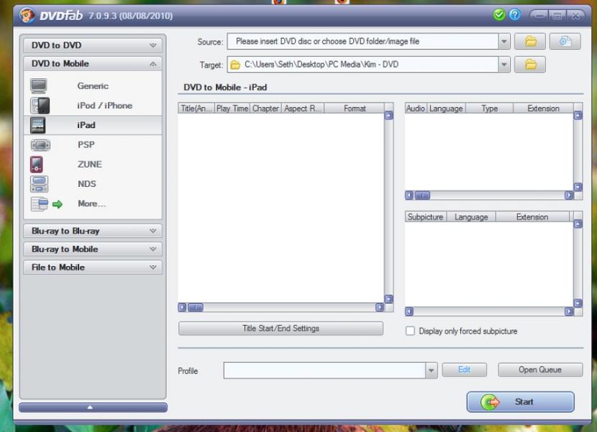Sort by Play Time column header
The height and width of the screenshot is (432, 597).
232,109
